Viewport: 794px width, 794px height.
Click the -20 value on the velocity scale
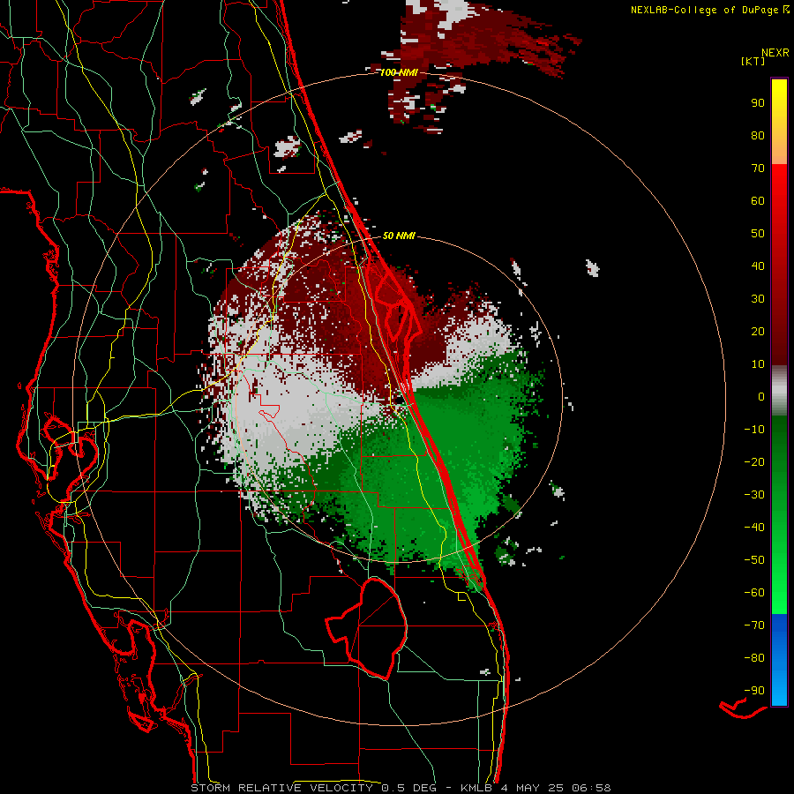(754, 462)
